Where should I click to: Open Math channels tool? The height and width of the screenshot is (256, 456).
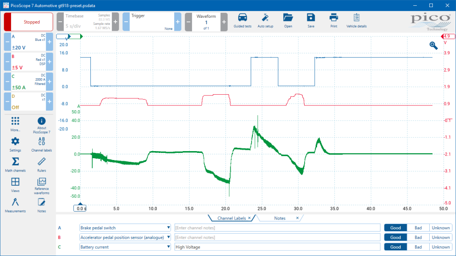pos(15,164)
